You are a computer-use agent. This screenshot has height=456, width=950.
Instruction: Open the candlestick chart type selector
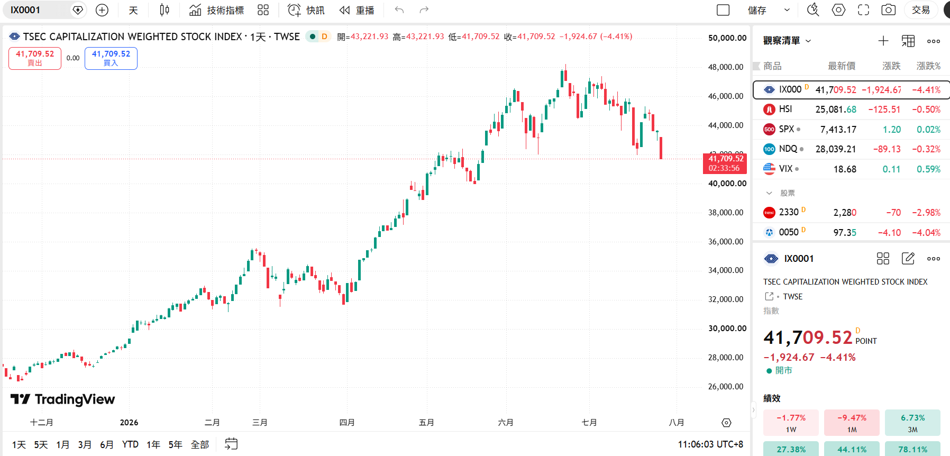click(165, 10)
